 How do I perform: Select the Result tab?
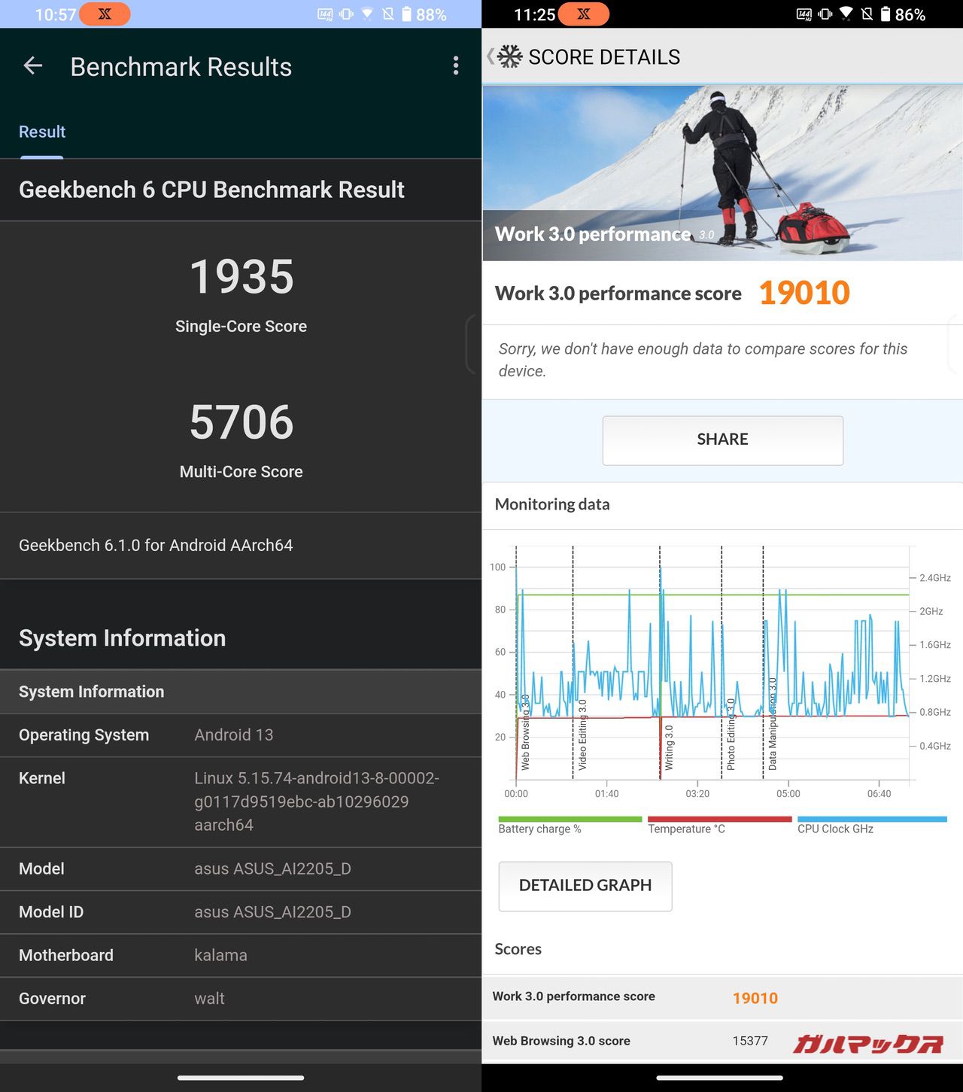tap(42, 132)
